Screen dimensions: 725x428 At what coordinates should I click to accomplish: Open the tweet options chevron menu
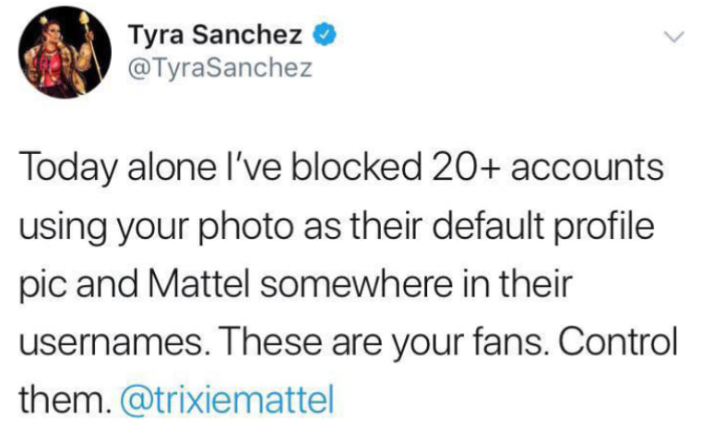click(x=676, y=38)
